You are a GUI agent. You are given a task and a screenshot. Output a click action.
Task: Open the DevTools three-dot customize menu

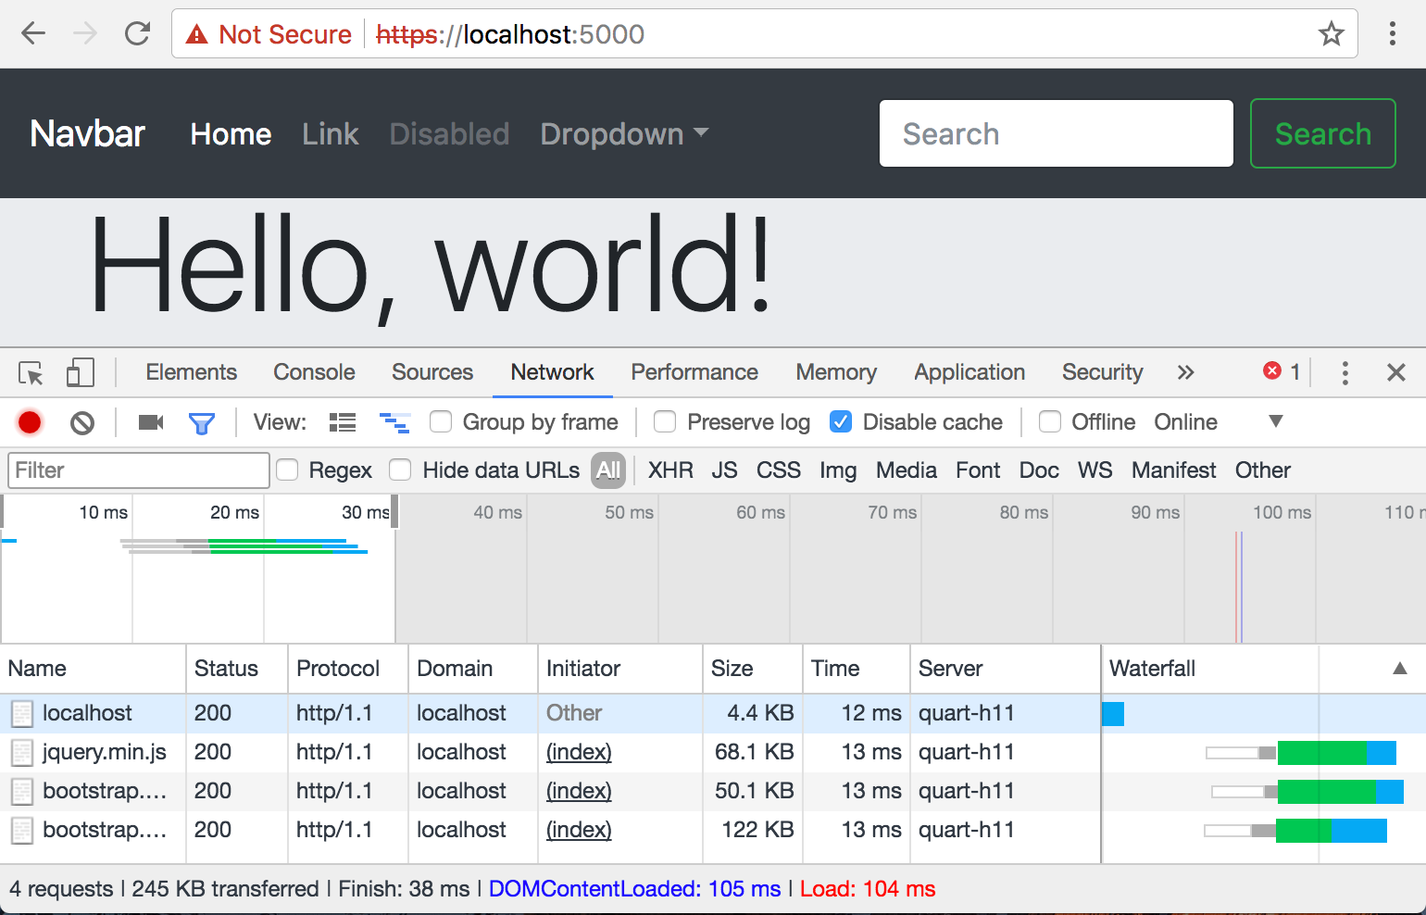click(x=1345, y=372)
